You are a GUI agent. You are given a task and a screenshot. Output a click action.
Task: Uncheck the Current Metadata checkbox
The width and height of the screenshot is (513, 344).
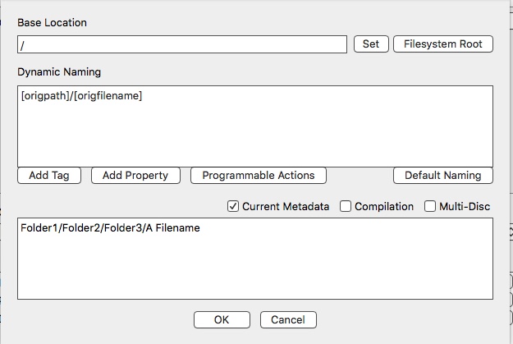[x=233, y=206]
